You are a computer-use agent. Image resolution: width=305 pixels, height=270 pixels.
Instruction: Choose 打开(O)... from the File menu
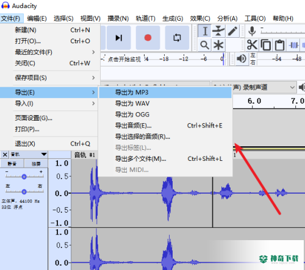(x=50, y=41)
